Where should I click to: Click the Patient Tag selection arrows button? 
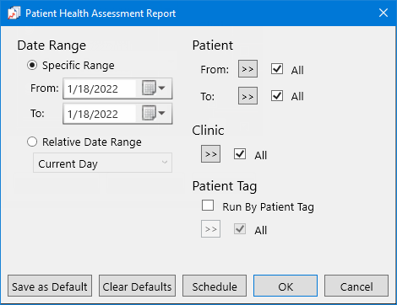point(210,229)
